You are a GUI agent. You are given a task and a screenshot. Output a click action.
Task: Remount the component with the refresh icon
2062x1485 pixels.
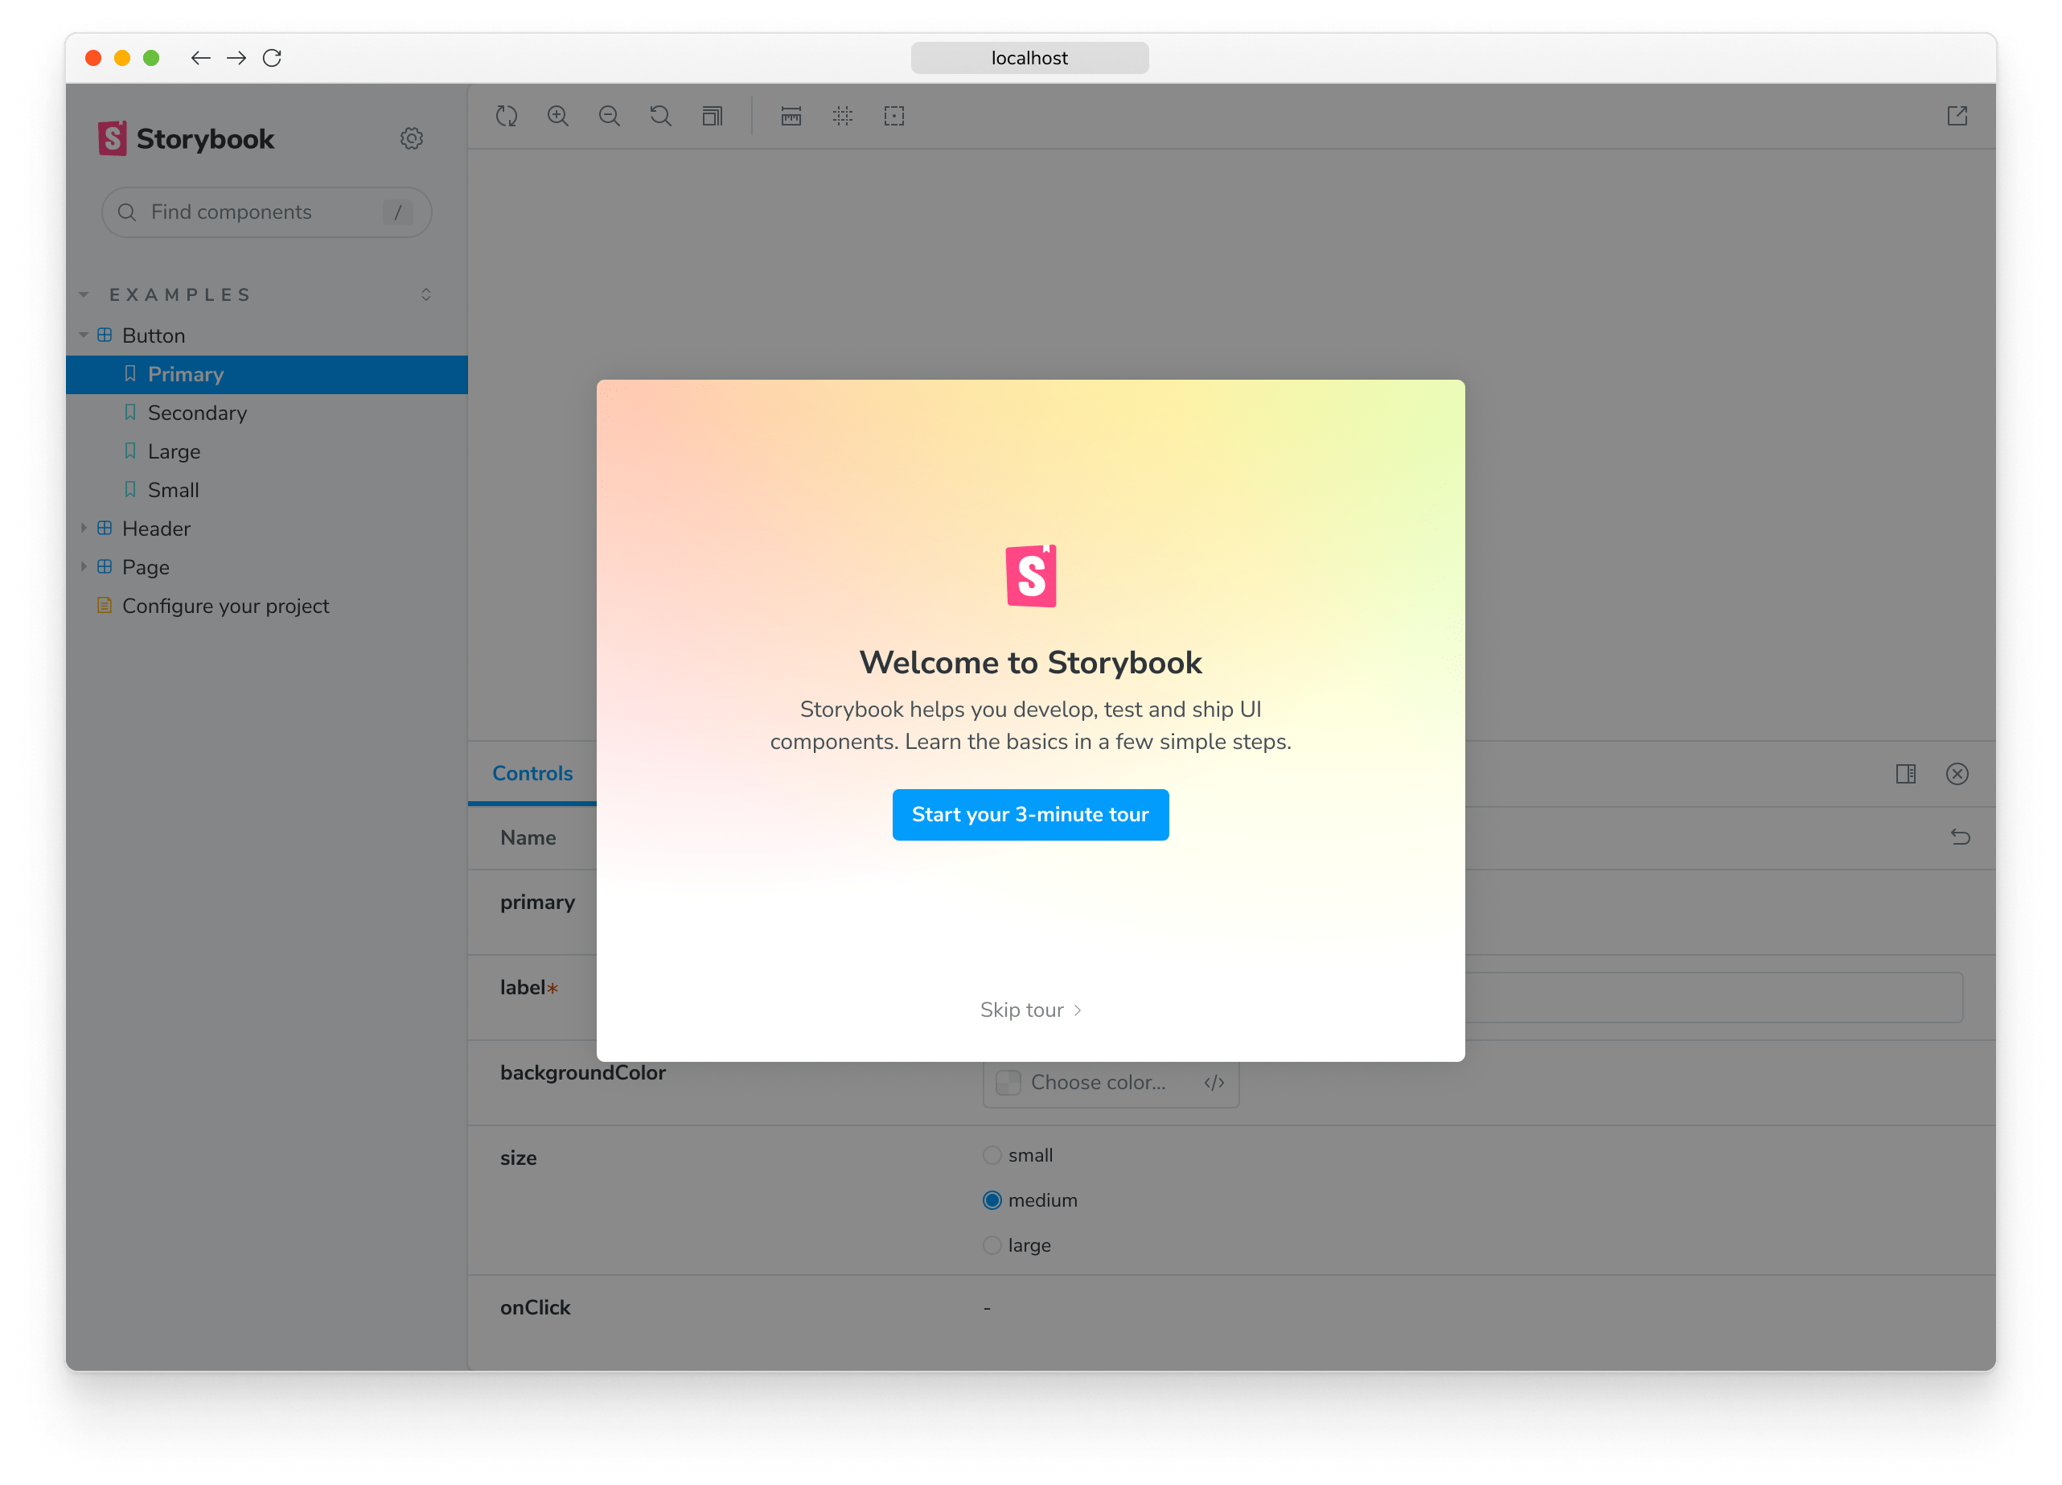point(507,117)
